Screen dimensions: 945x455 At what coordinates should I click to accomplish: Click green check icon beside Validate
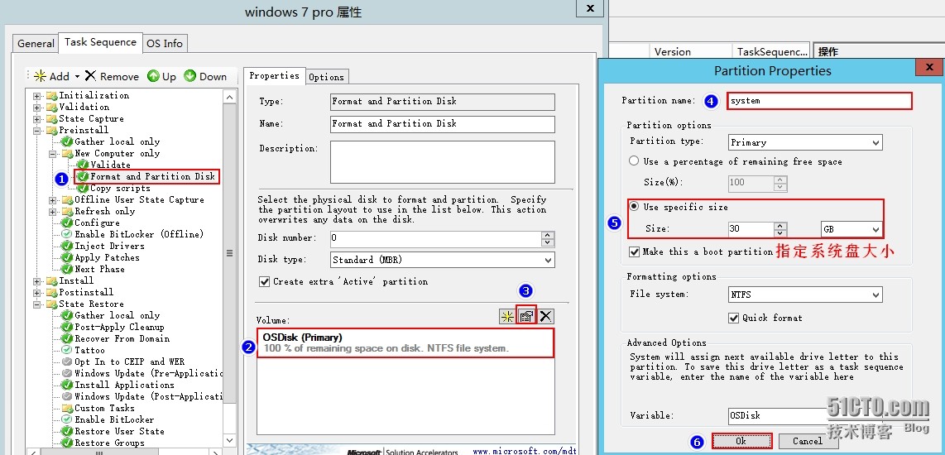tap(83, 165)
